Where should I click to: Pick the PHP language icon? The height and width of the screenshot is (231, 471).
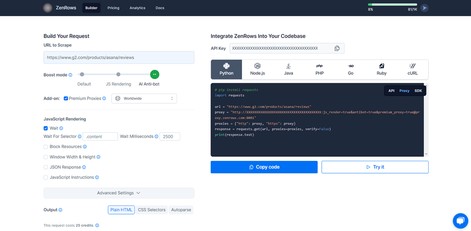[319, 66]
